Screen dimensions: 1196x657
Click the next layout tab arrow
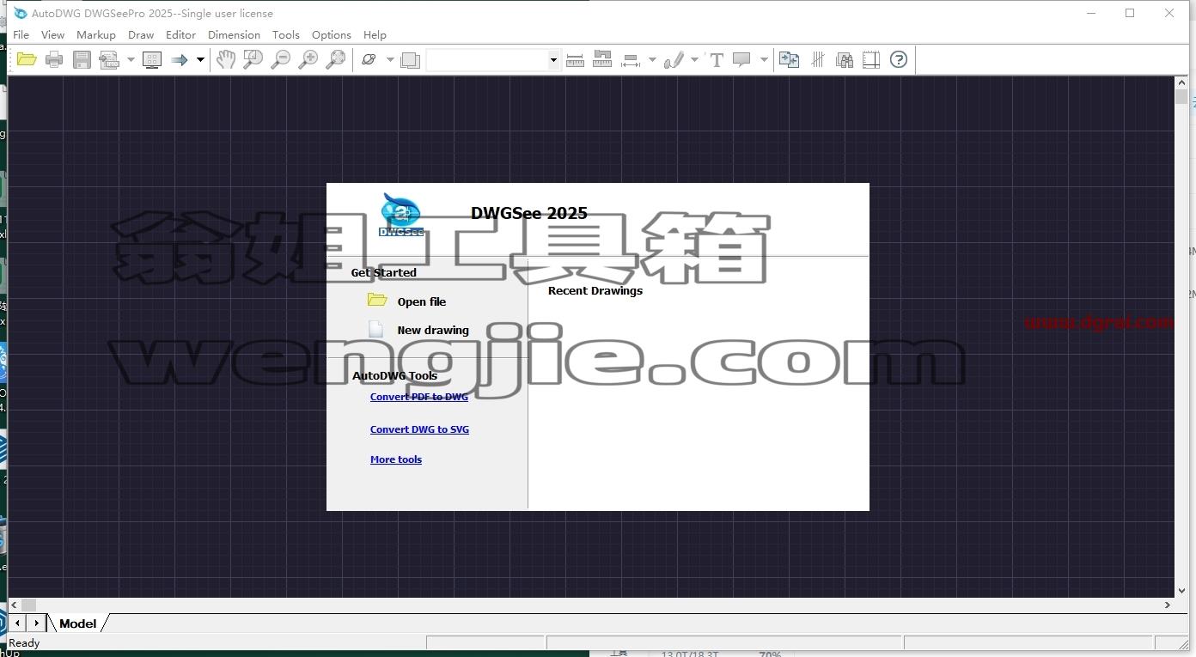[x=36, y=623]
